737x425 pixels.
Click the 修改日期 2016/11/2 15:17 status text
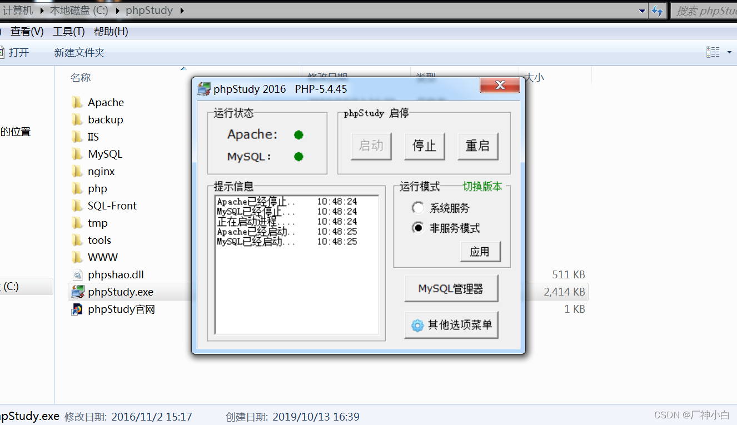[x=128, y=417]
